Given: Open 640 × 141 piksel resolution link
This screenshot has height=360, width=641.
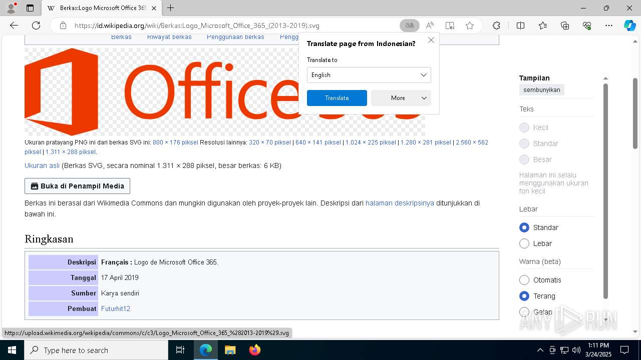Looking at the screenshot, I should coord(318,142).
